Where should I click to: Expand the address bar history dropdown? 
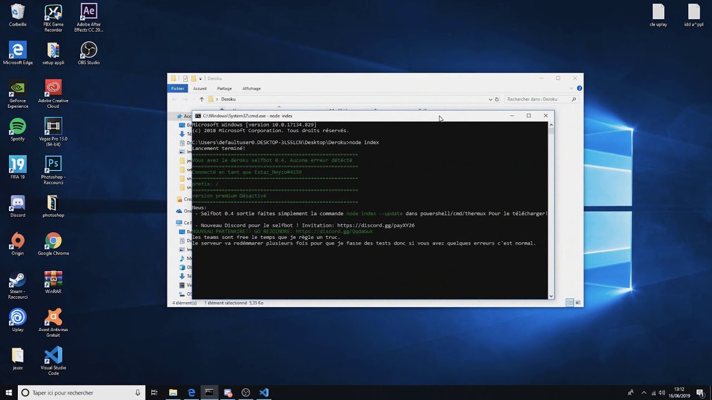(x=490, y=99)
